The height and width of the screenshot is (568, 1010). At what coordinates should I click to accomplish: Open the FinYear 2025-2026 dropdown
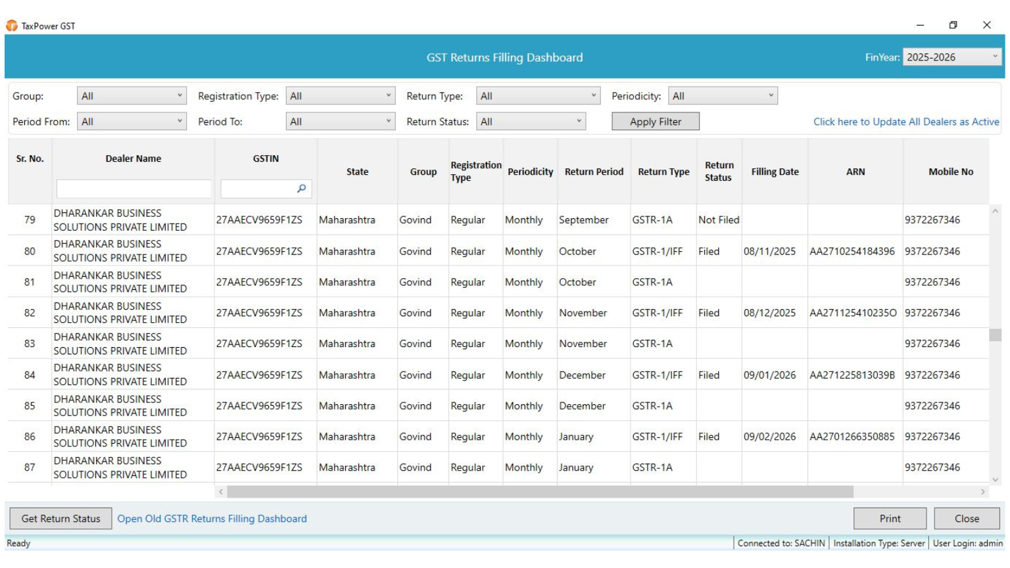pyautogui.click(x=953, y=57)
